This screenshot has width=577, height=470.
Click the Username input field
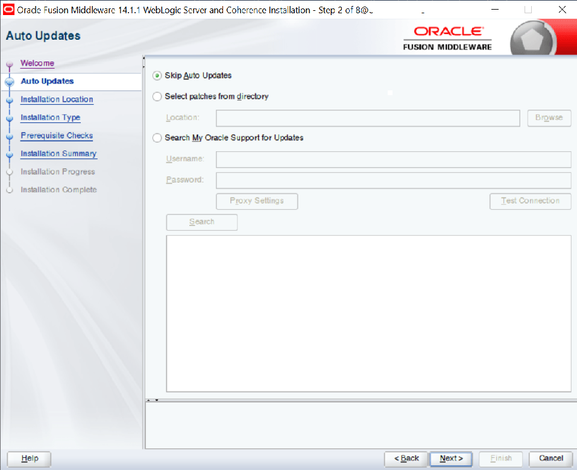click(392, 159)
